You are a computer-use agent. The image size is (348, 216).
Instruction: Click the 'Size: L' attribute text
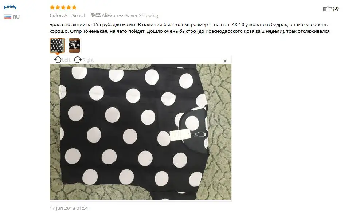(x=79, y=16)
